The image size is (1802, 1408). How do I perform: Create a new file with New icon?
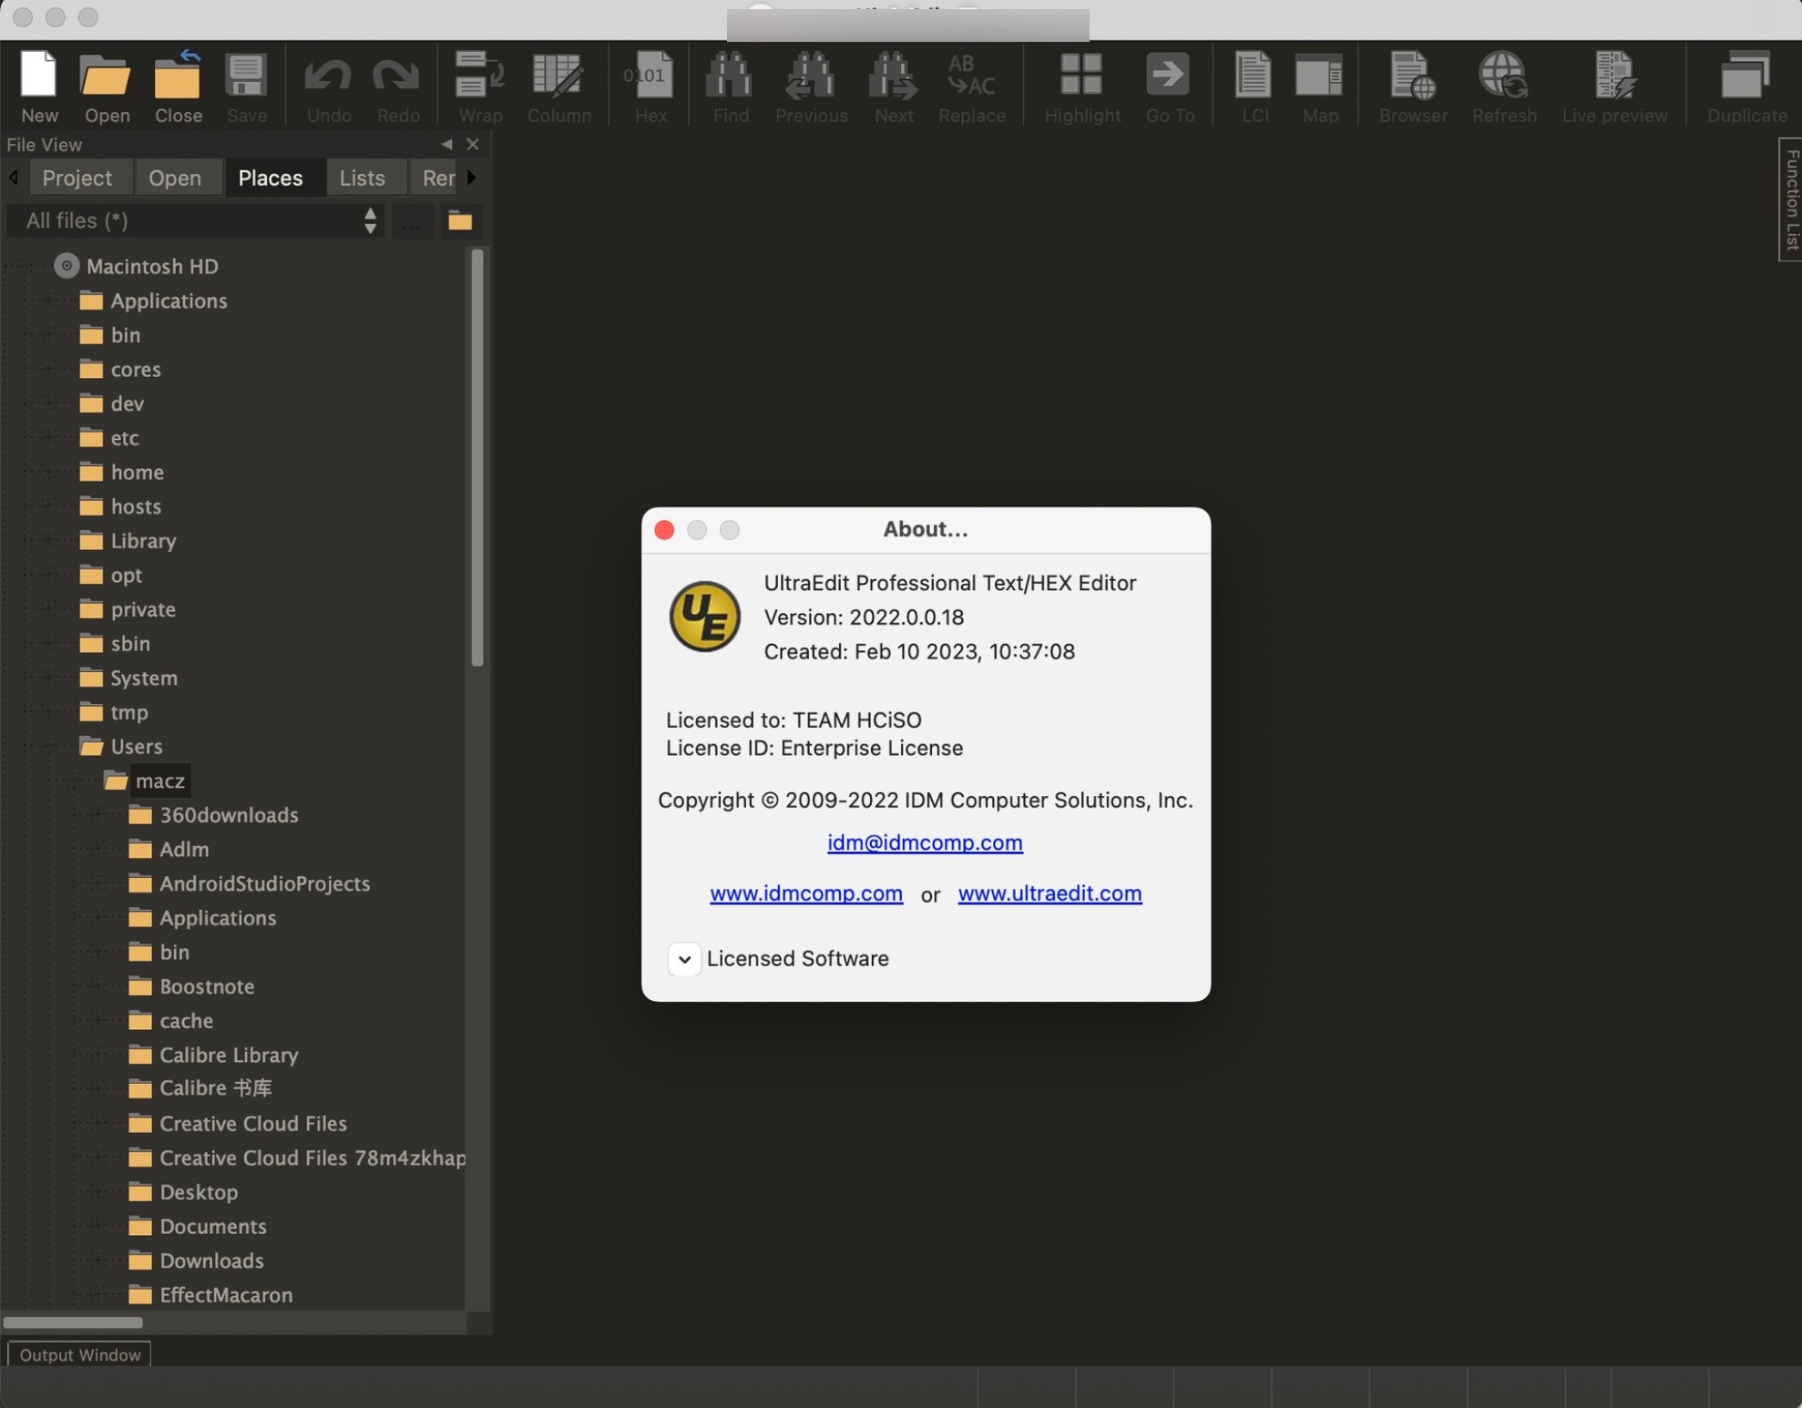coord(39,87)
